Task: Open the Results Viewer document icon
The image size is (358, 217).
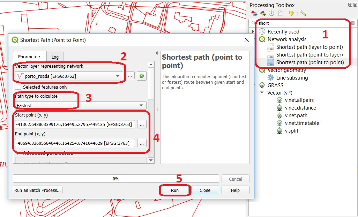Action: tap(280, 14)
